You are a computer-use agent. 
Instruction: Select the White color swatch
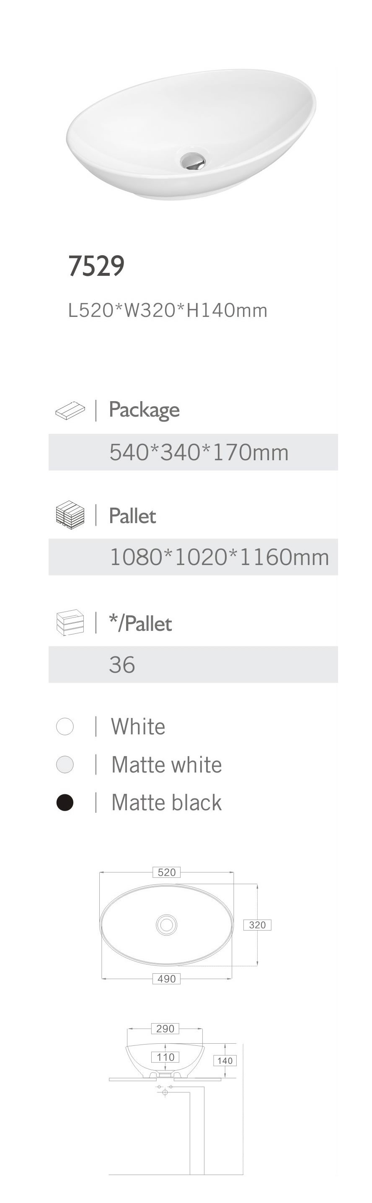tap(65, 726)
